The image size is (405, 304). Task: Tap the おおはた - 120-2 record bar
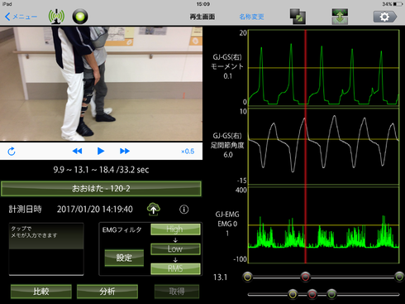[x=101, y=189]
